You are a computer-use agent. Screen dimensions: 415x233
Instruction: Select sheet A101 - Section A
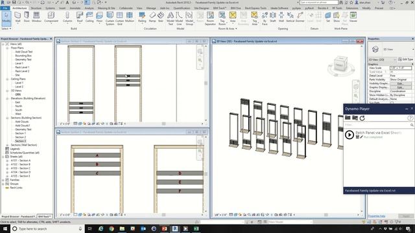click(21, 161)
